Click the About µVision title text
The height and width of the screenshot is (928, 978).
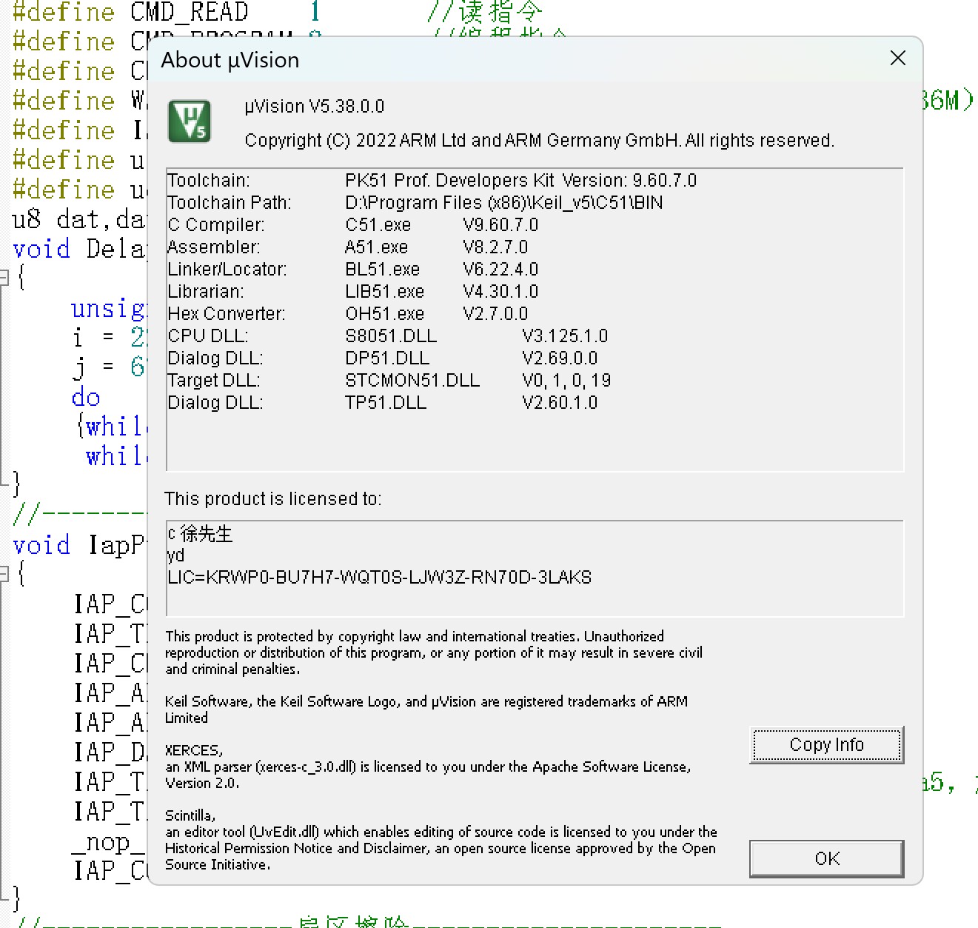coord(230,60)
